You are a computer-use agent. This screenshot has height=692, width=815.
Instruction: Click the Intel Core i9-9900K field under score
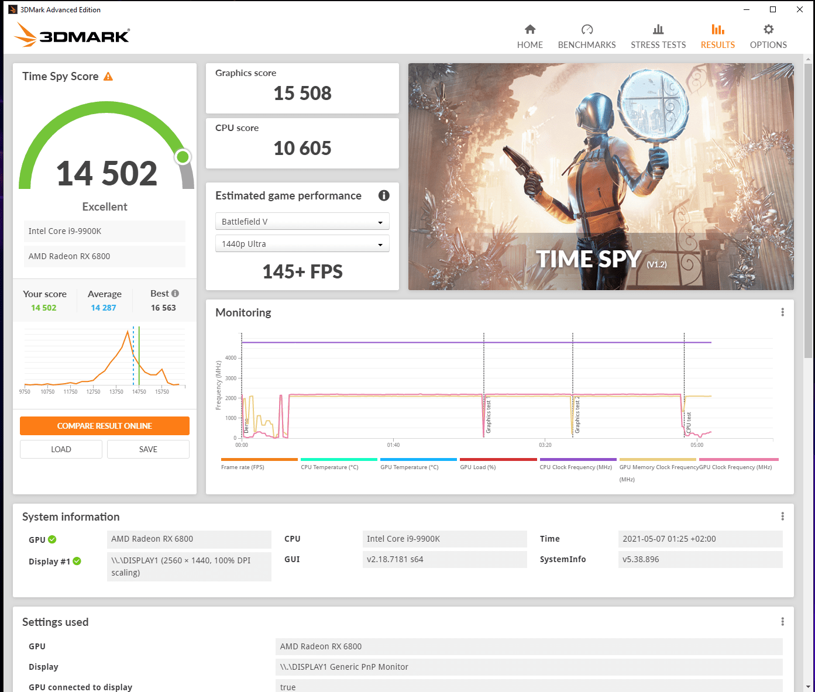(105, 231)
